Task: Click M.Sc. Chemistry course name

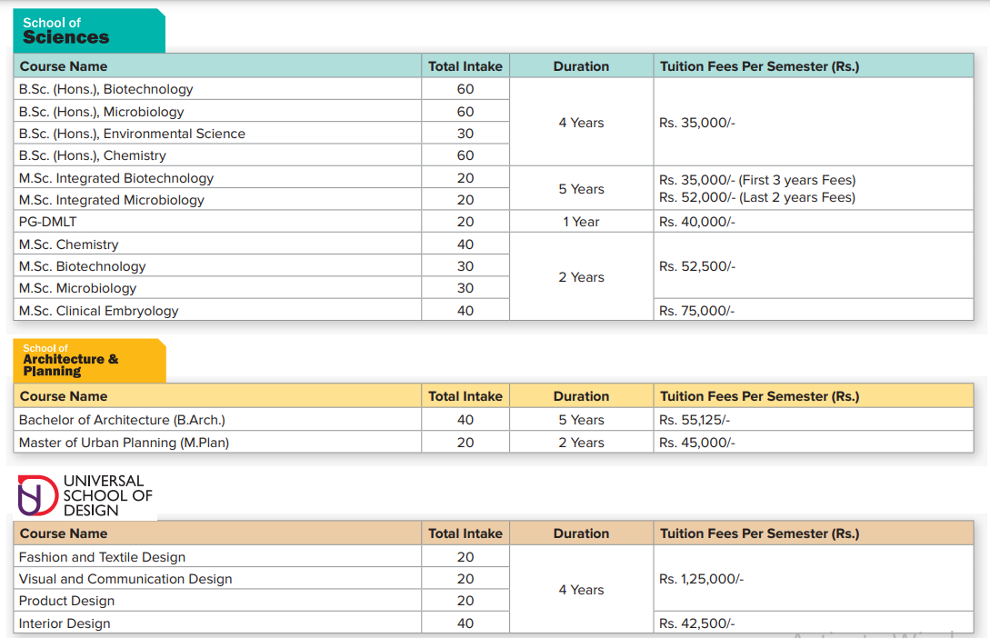Action: (x=69, y=244)
